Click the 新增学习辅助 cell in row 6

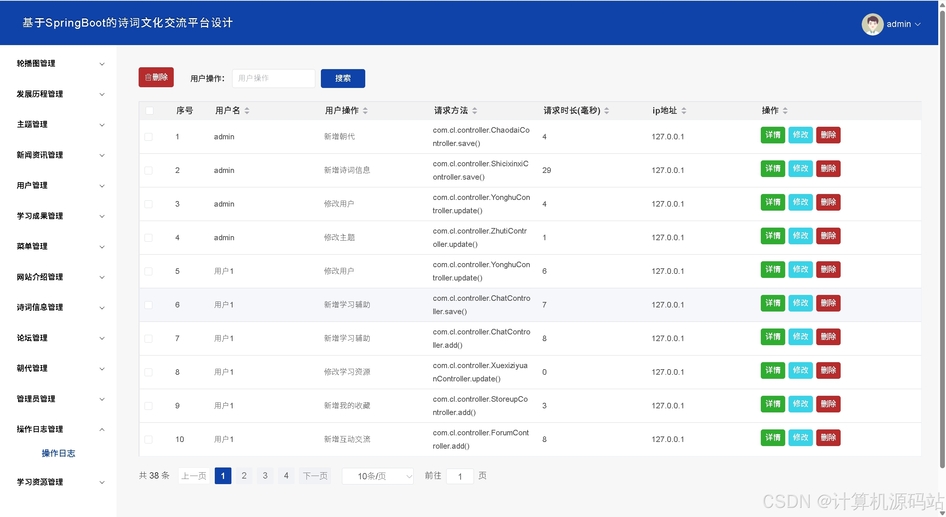347,305
